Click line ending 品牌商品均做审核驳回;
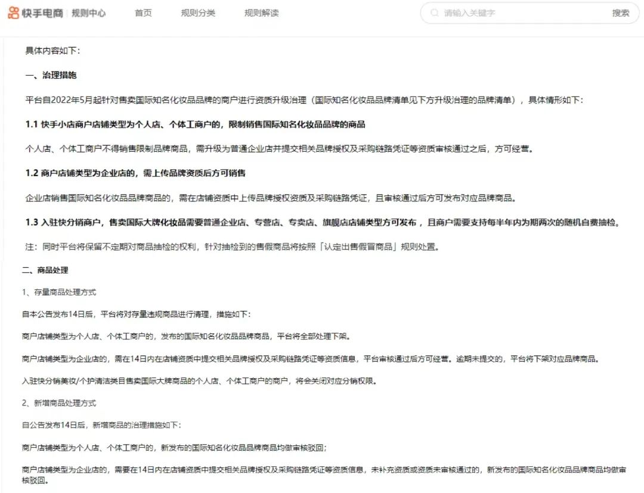The image size is (644, 493). [x=175, y=448]
